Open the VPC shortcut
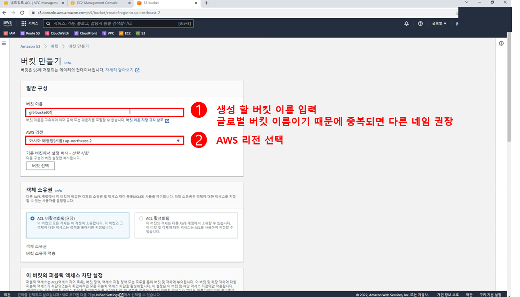Image resolution: width=520 pixels, height=297 pixels. 108,33
